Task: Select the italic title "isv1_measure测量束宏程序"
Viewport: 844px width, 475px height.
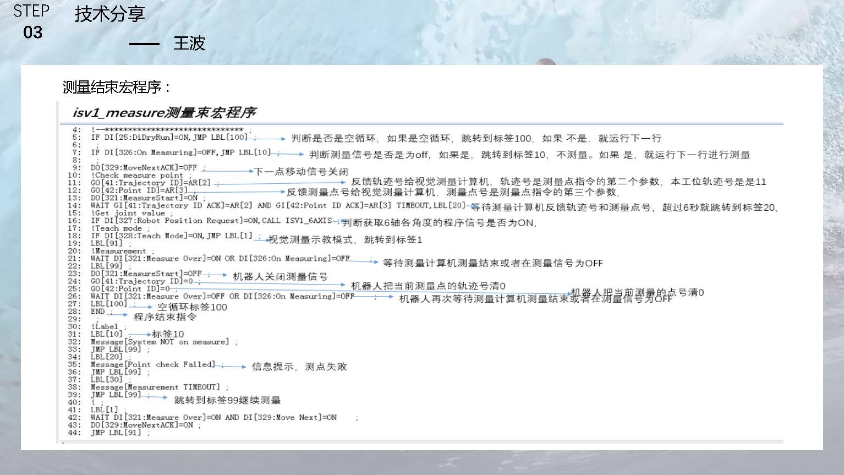Action: tap(165, 112)
